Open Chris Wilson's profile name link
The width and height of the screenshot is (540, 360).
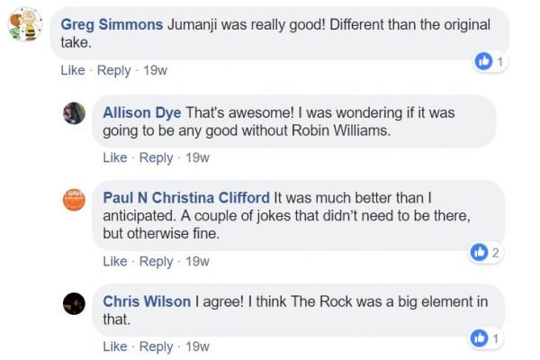pos(147,301)
